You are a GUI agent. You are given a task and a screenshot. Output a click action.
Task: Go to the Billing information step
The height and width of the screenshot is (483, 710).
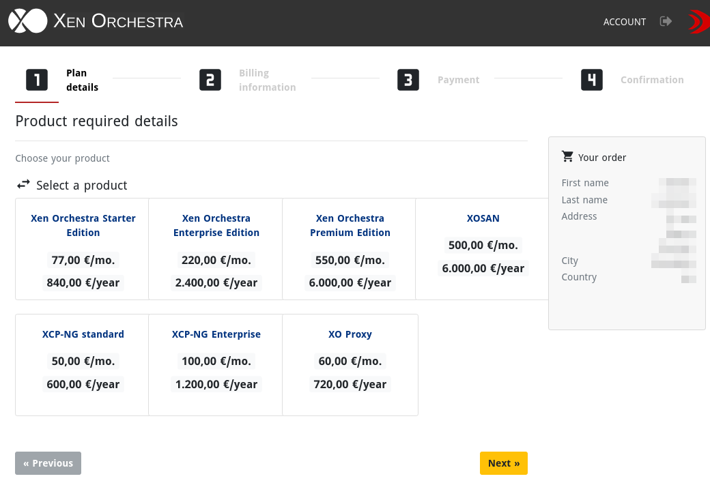coord(267,80)
